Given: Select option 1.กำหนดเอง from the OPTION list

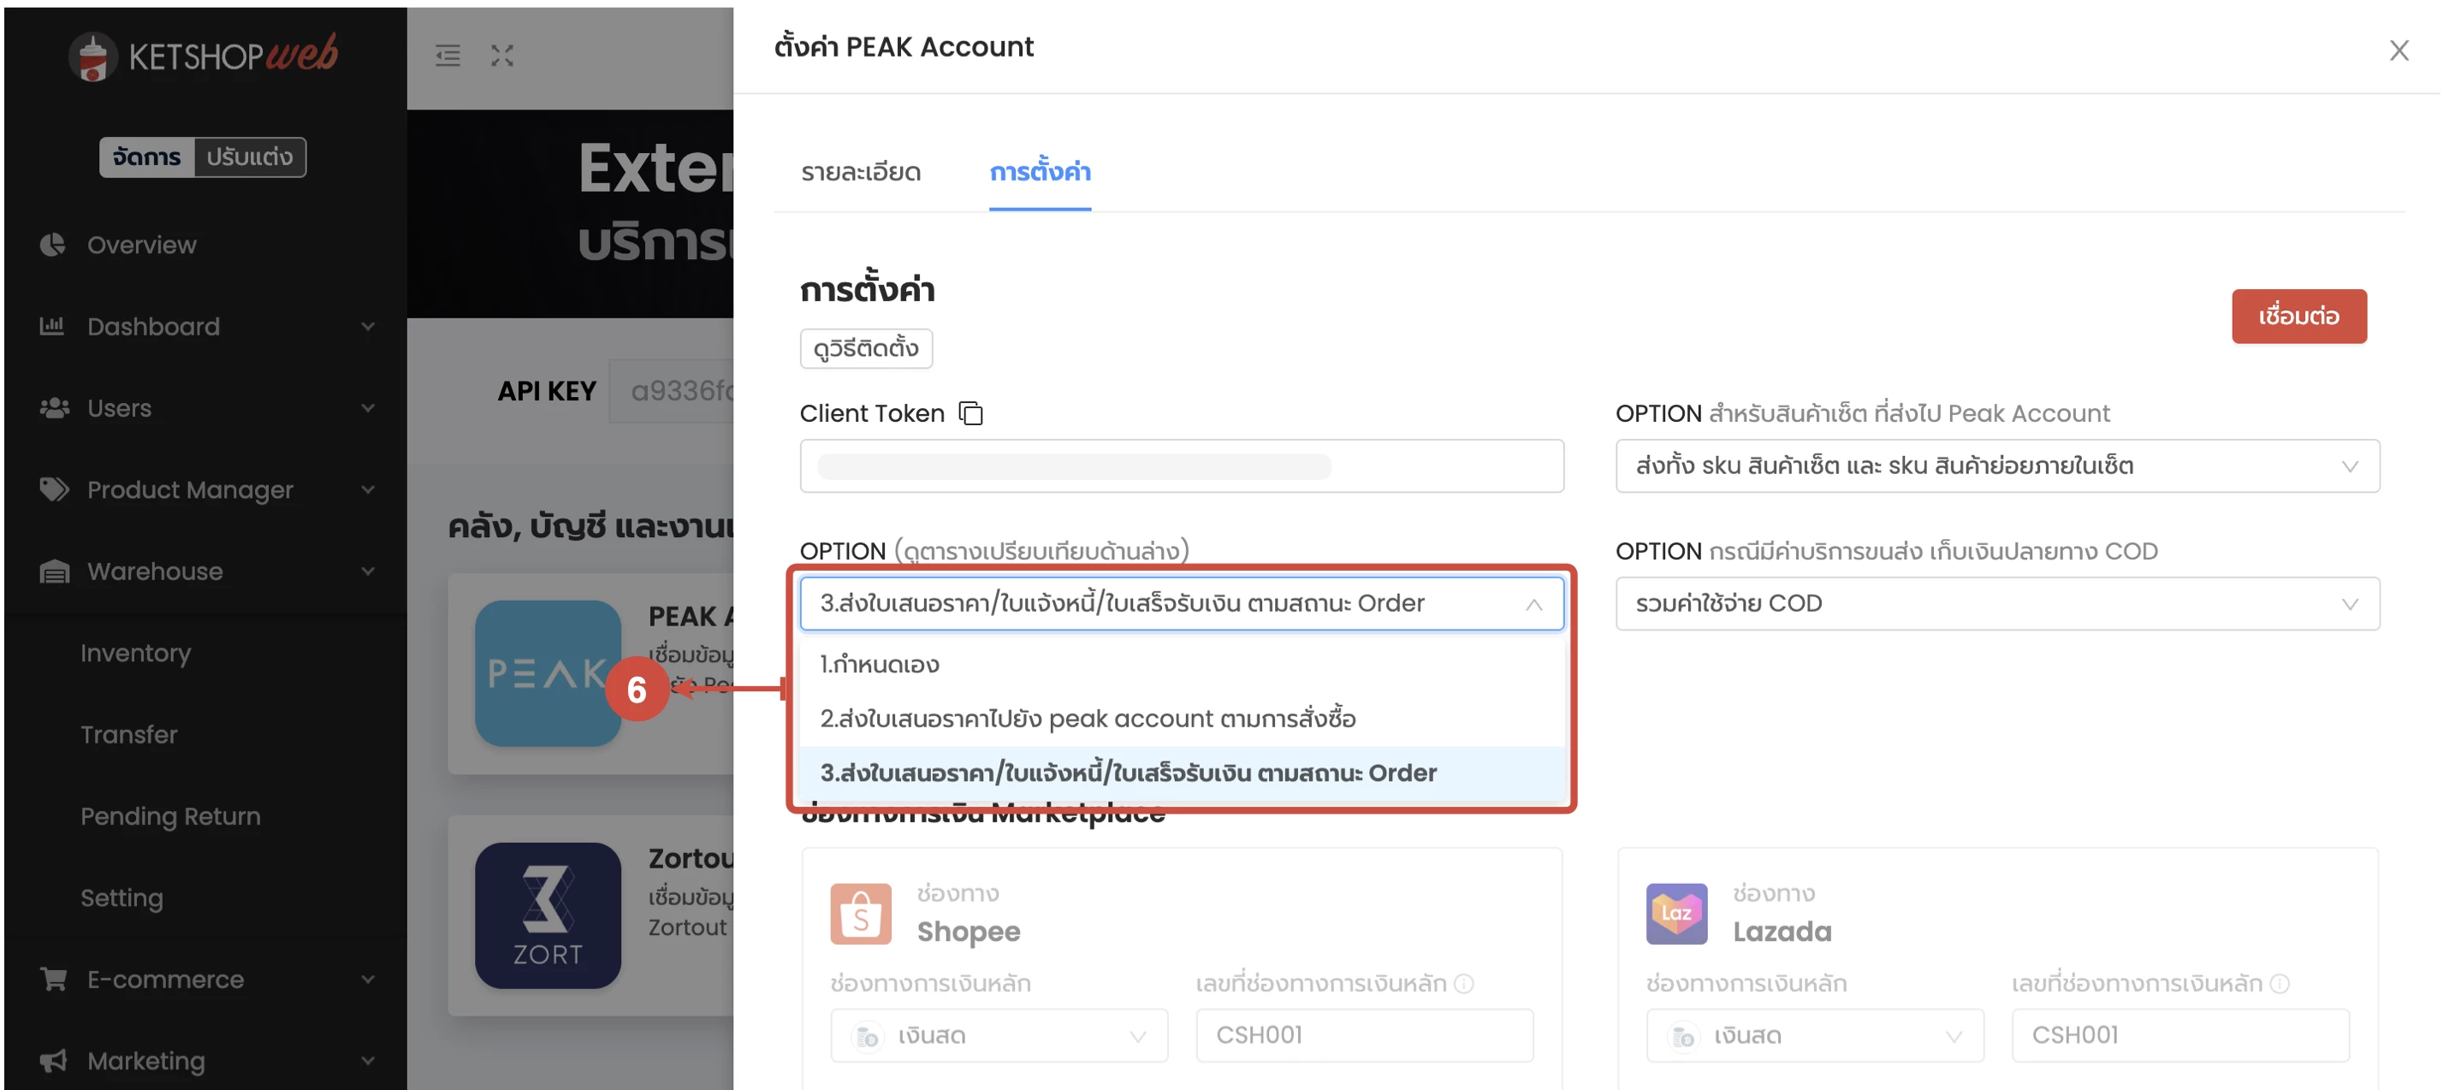Looking at the screenshot, I should (x=879, y=664).
